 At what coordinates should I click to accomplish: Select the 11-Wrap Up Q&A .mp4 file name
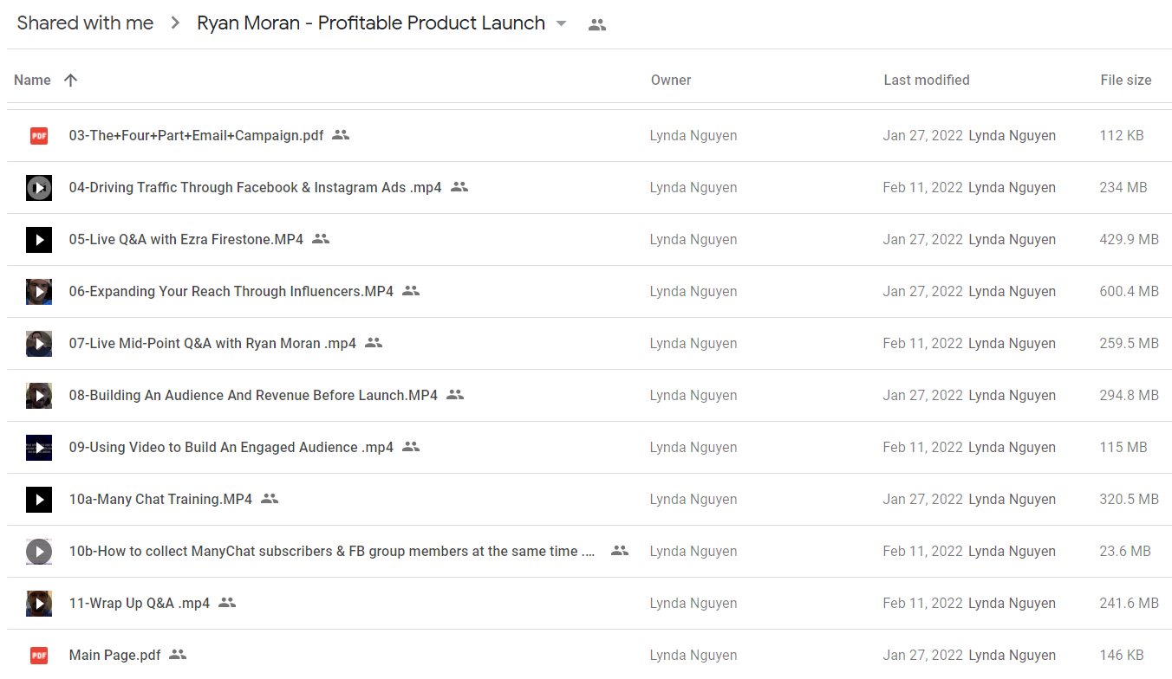pyautogui.click(x=140, y=603)
